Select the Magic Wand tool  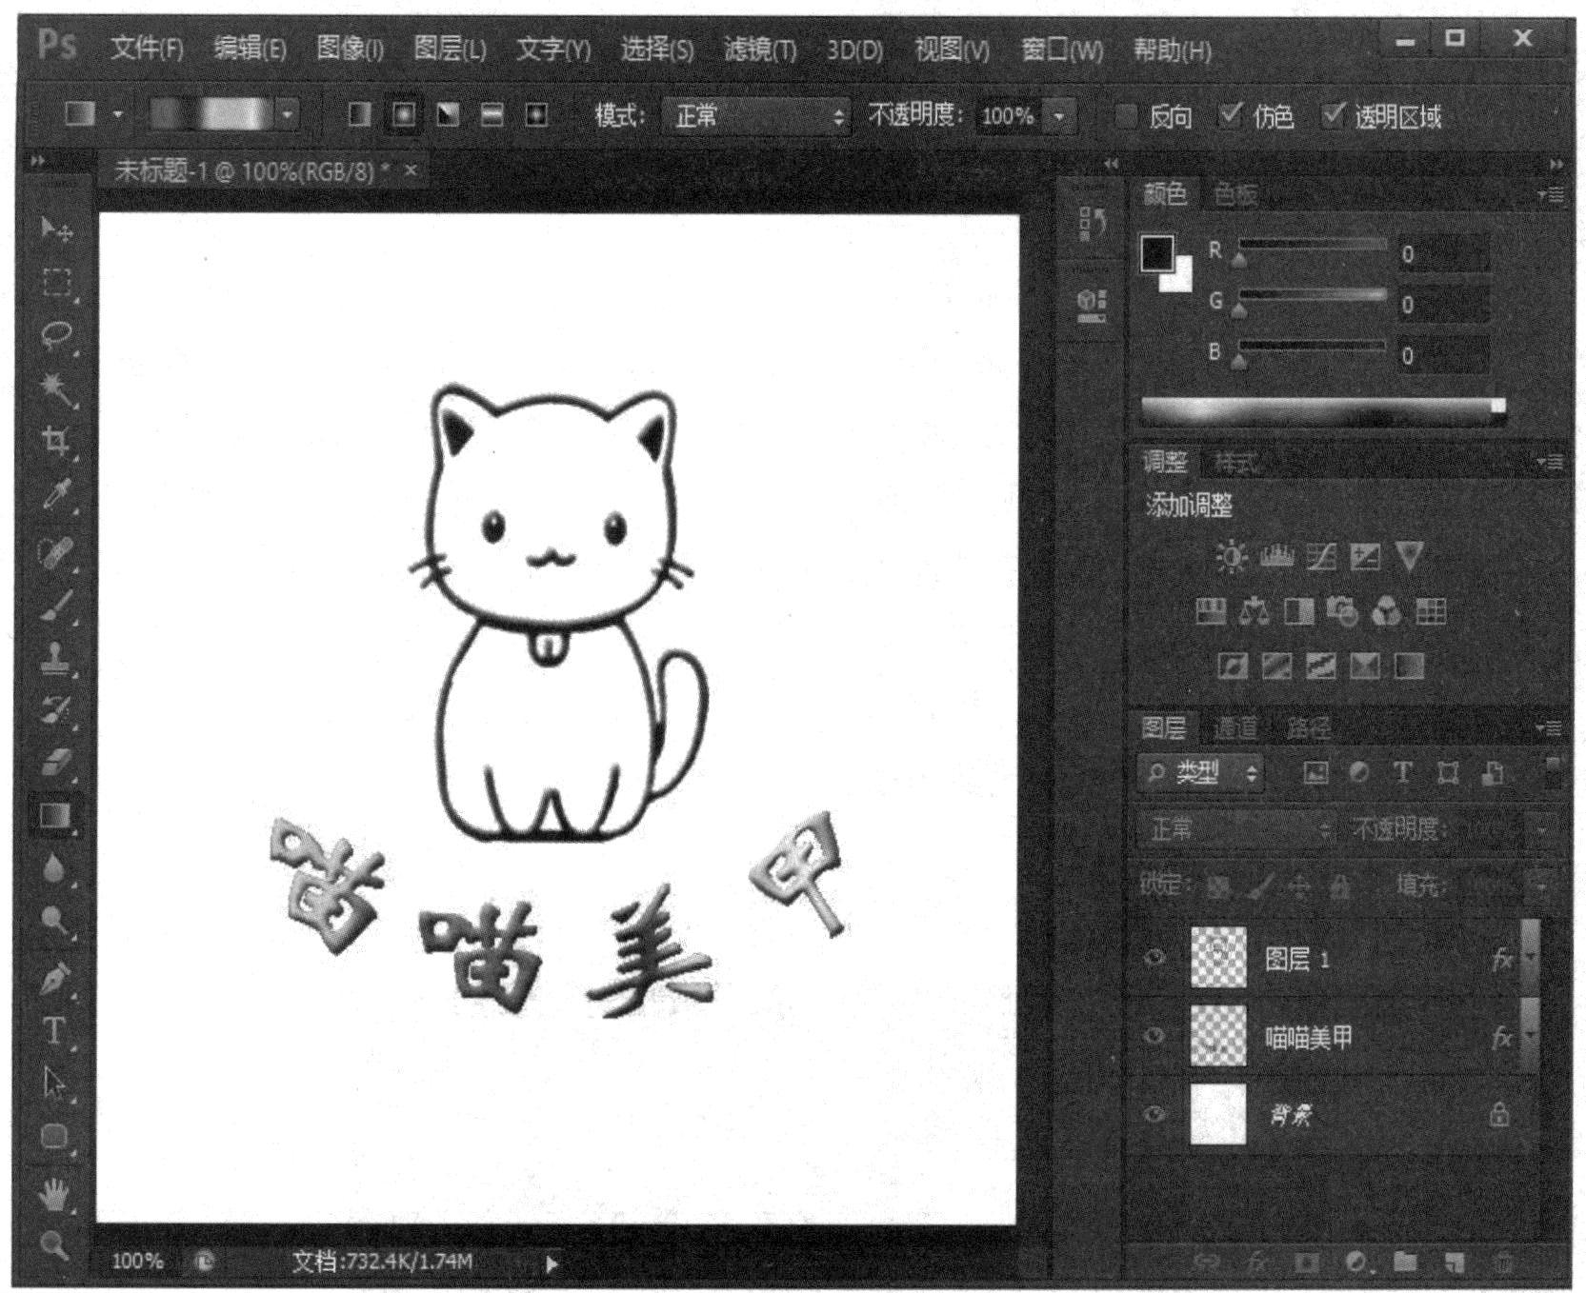point(56,388)
